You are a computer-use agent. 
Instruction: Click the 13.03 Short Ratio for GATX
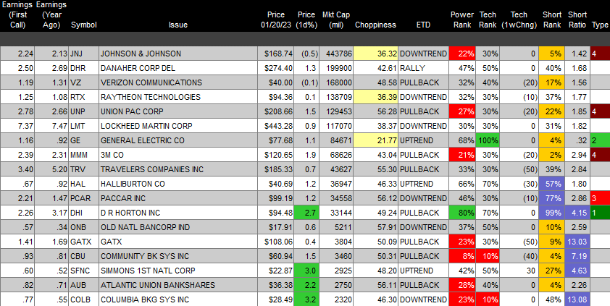[577, 242]
